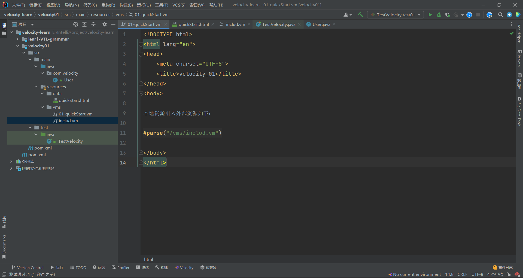The image size is (523, 278).
Task: Open project panel settings gear
Action: pyautogui.click(x=104, y=24)
